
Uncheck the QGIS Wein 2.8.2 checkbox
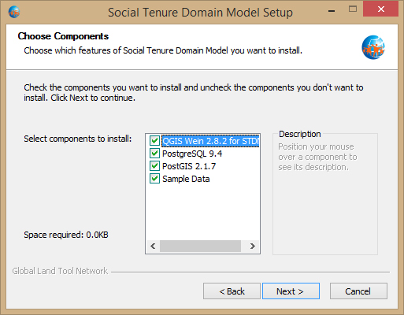pyautogui.click(x=154, y=141)
